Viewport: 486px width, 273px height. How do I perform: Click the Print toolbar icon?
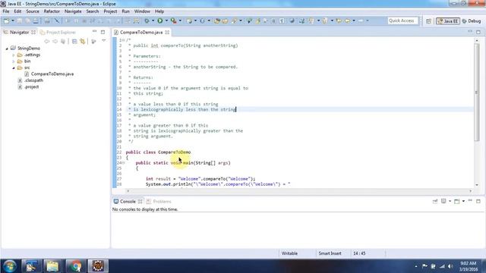pyautogui.click(x=36, y=20)
